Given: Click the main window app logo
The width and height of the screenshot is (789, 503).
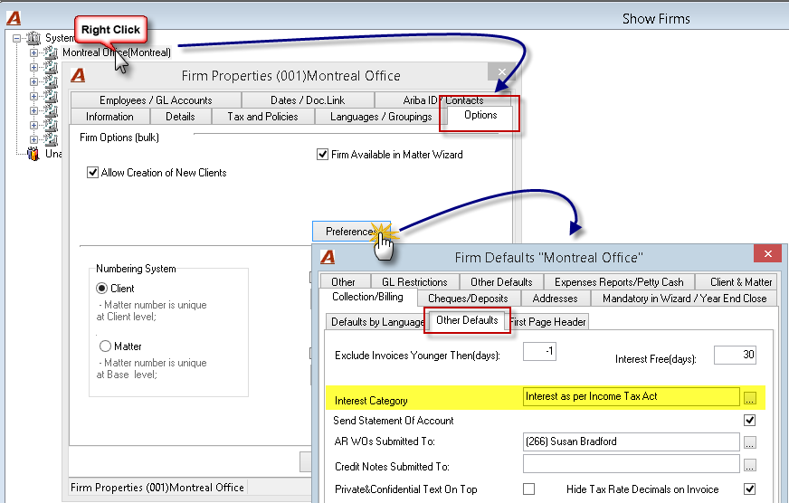Looking at the screenshot, I should (14, 18).
